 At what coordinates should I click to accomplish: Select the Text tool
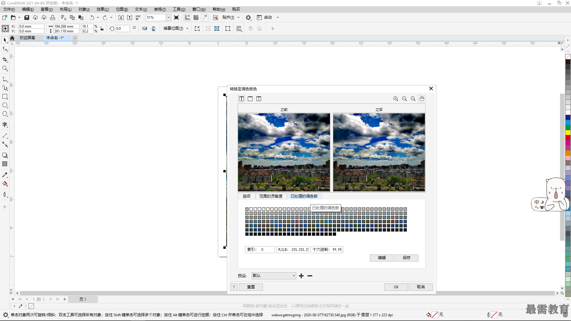(x=5, y=125)
